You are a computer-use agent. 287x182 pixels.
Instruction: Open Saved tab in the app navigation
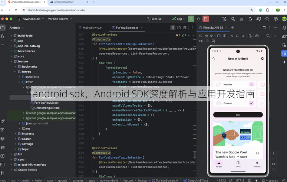[238, 164]
